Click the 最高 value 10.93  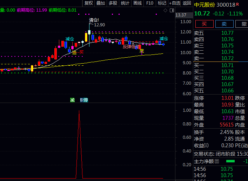point(227,105)
